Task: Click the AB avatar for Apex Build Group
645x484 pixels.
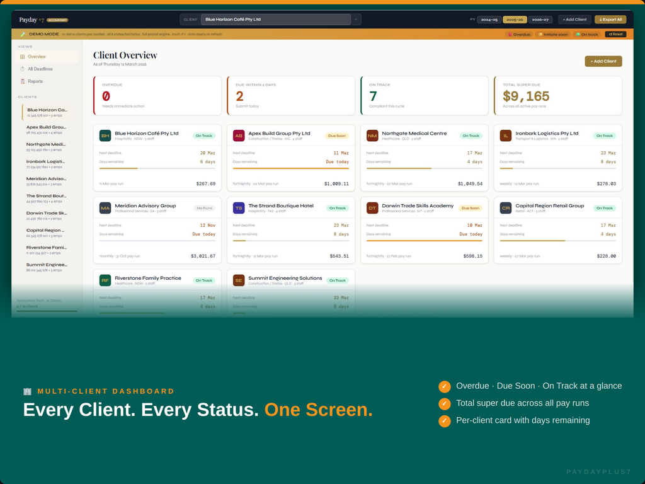Action: click(x=237, y=135)
